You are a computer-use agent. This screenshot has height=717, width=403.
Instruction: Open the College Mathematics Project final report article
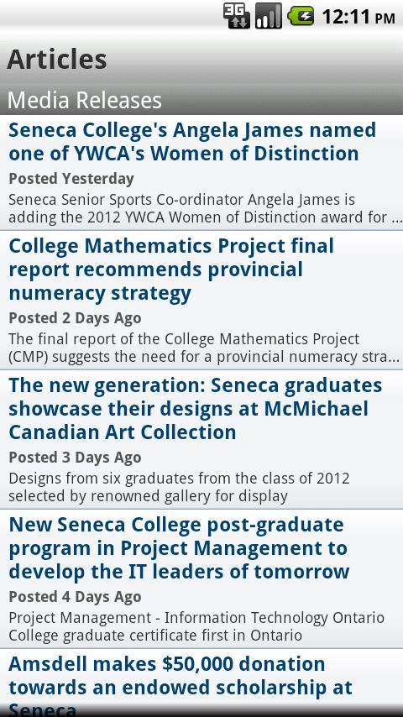click(201, 300)
